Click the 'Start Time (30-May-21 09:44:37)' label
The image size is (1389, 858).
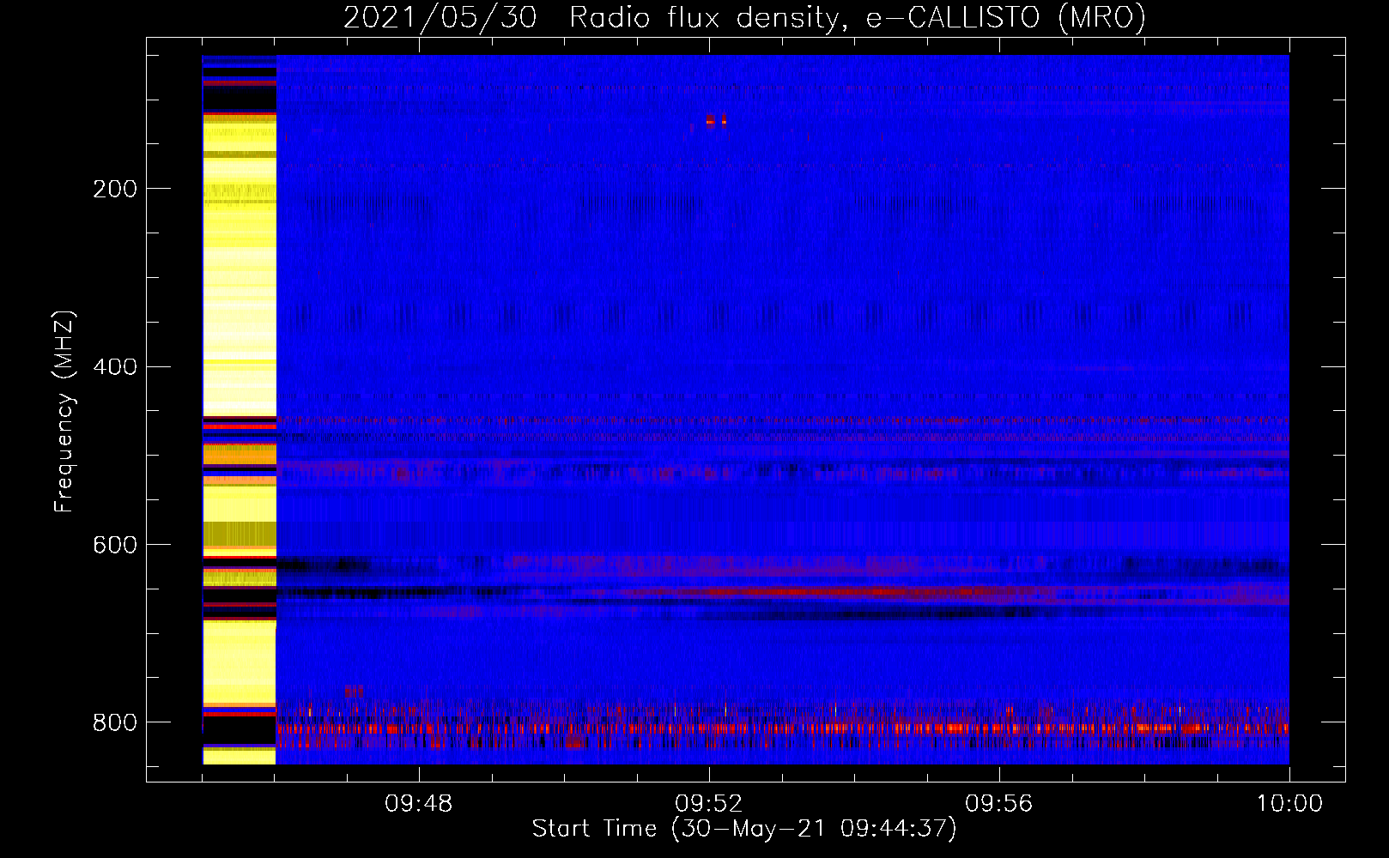(744, 829)
